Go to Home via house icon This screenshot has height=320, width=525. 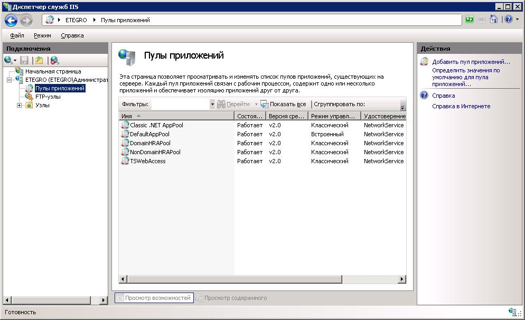click(x=493, y=19)
